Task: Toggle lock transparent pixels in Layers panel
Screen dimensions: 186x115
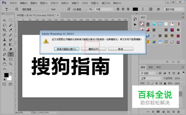Action: pos(148,83)
